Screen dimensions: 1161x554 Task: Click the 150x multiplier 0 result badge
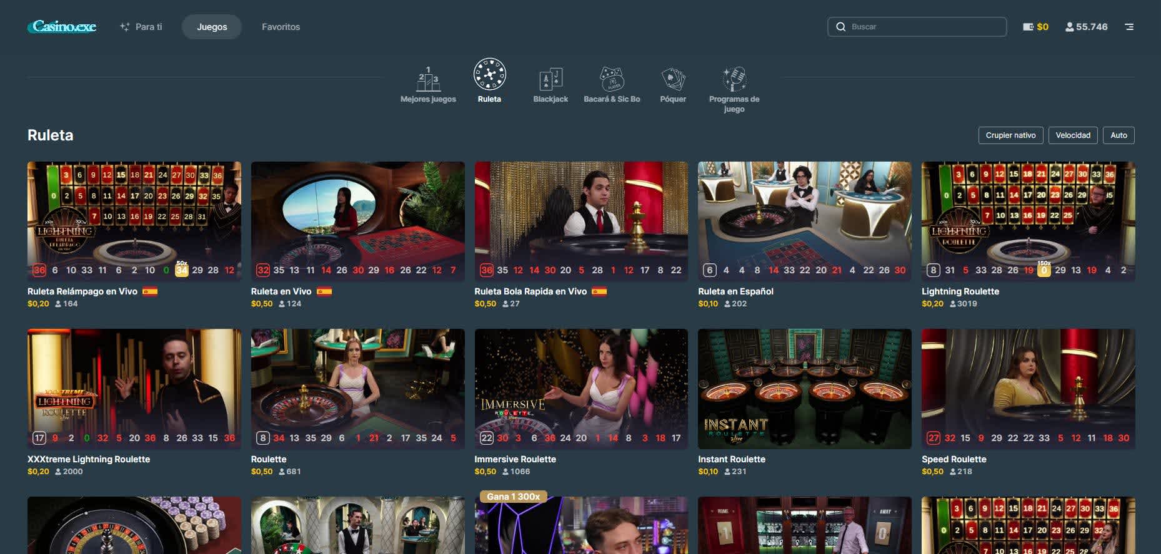(x=1044, y=269)
